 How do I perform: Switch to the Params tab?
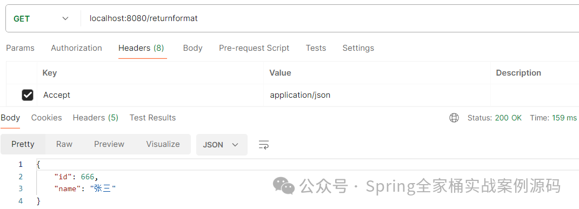click(21, 48)
